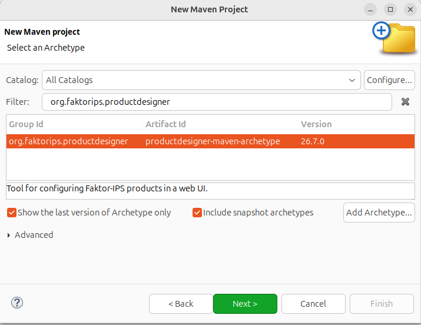Clear the filter text with X icon
The image size is (421, 325).
[405, 102]
